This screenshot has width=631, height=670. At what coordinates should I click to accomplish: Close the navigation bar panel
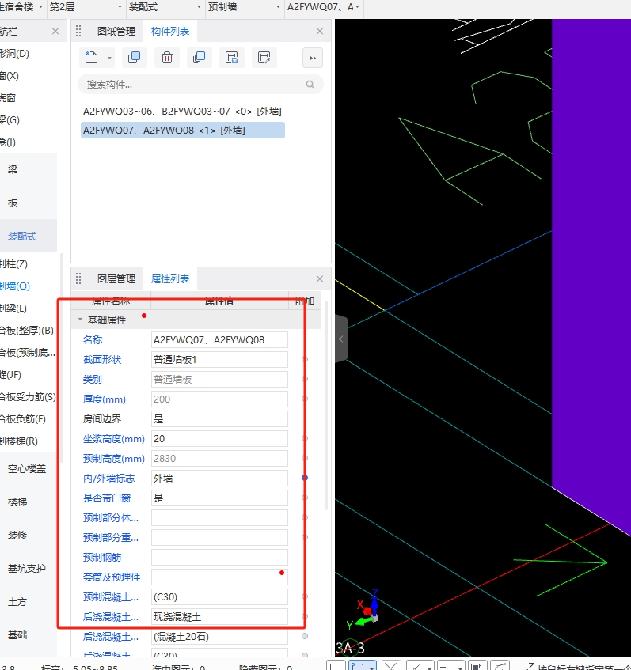coord(55,31)
